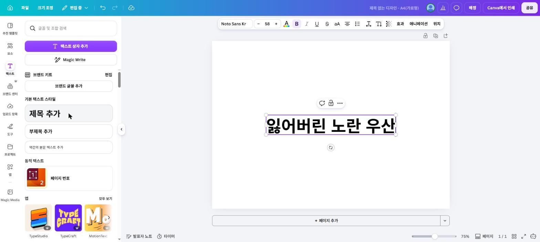Click the font search field
This screenshot has height=242, width=540.
pyautogui.click(x=71, y=28)
